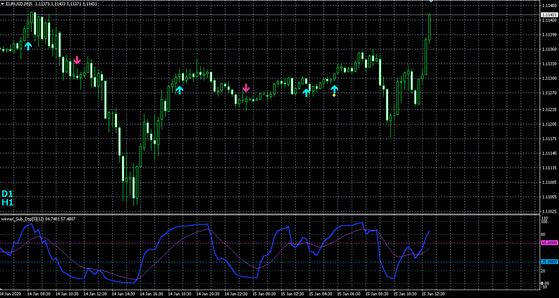559x298 pixels.
Task: Select the cyan up arrow after 15 Jan 02:30
Action: point(306,92)
